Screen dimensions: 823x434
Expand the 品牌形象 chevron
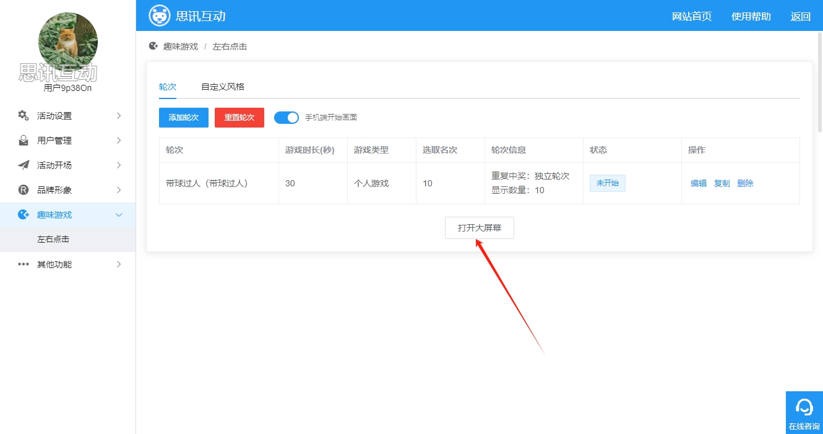pos(119,190)
